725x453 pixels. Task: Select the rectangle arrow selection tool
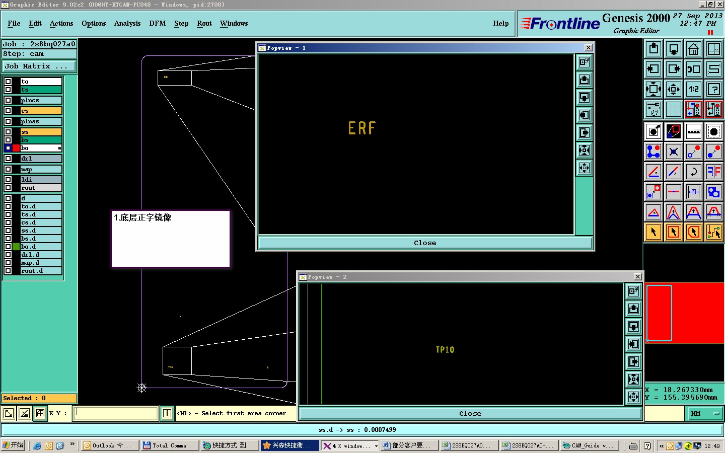pyautogui.click(x=674, y=232)
